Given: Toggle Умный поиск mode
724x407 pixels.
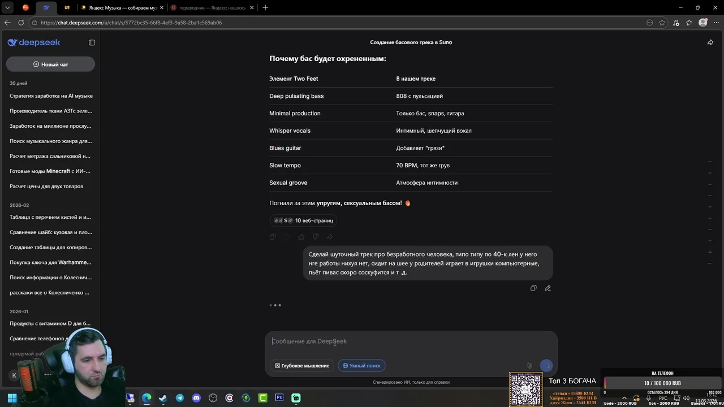Looking at the screenshot, I should tap(361, 366).
